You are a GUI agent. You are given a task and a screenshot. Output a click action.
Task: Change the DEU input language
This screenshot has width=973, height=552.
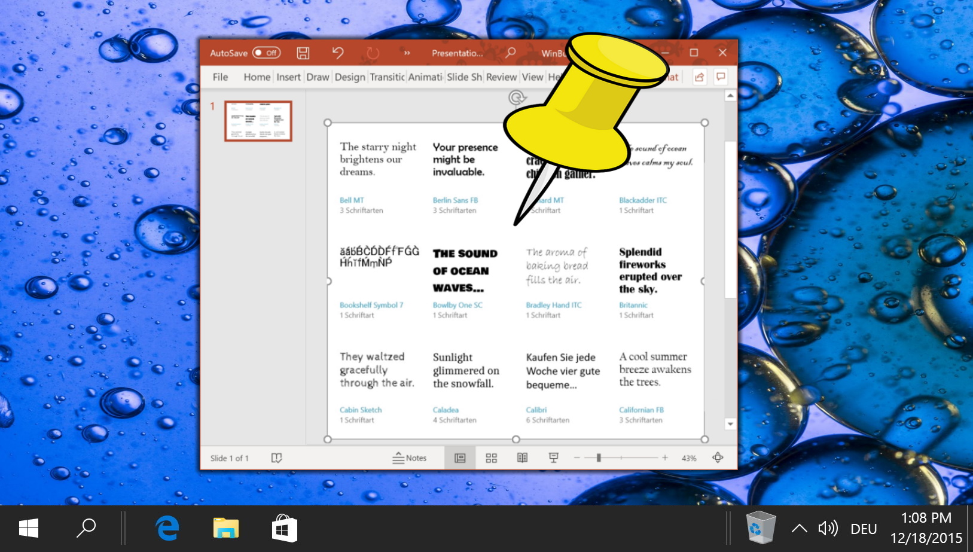point(864,529)
